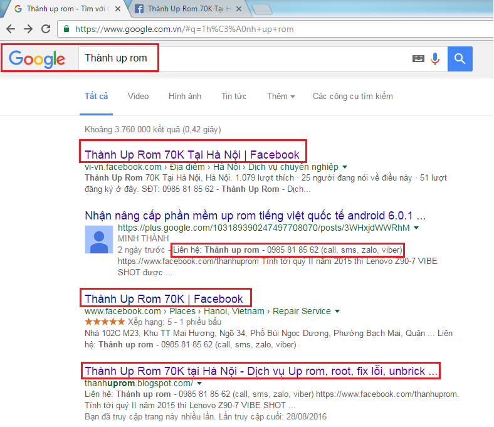Open Các công cụ tìm kiếm tools
This screenshot has height=427, width=494.
352,96
